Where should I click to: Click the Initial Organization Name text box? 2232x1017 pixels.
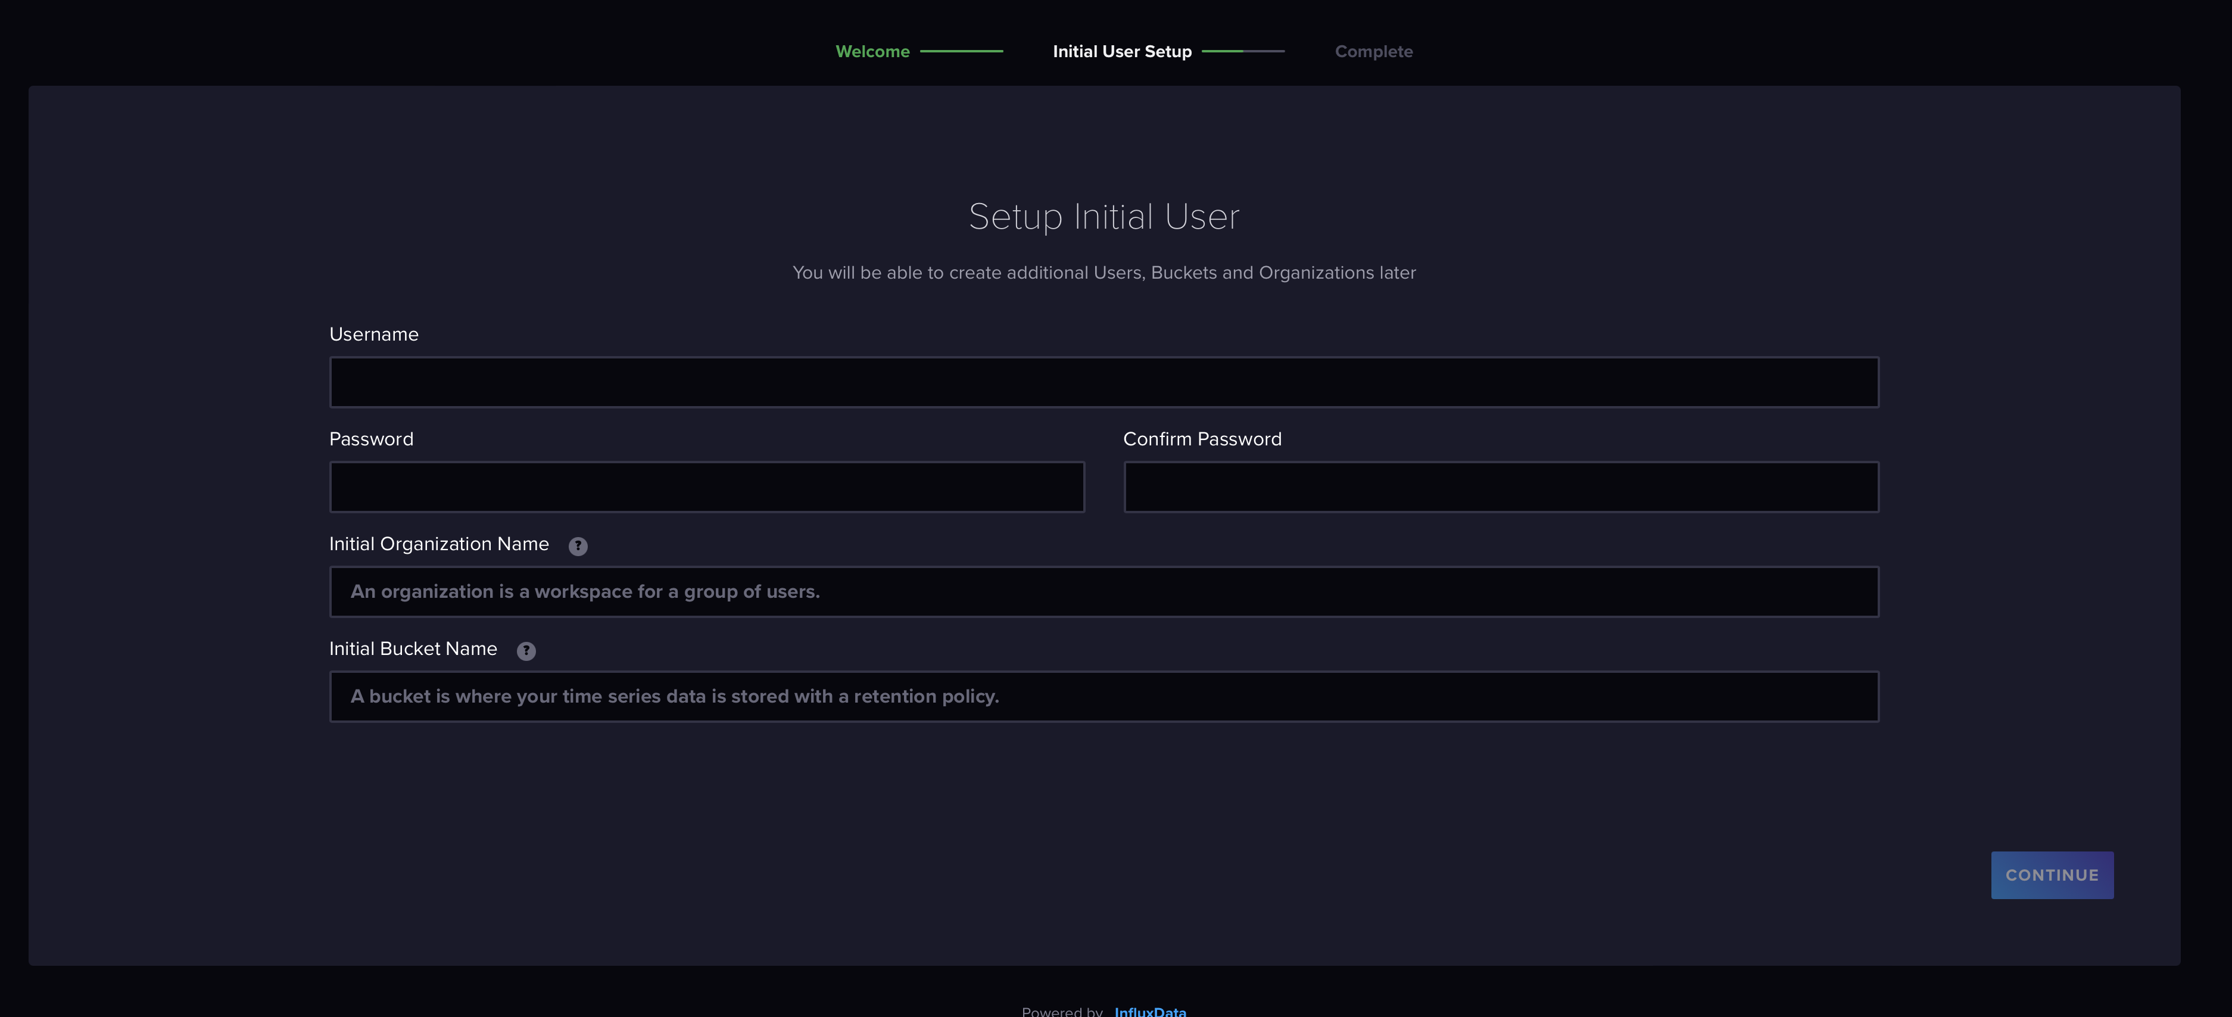(1104, 592)
